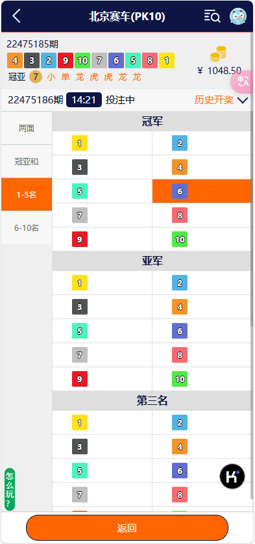Image resolution: width=255 pixels, height=544 pixels.
Task: Switch to the 两面 tab
Action: point(27,129)
